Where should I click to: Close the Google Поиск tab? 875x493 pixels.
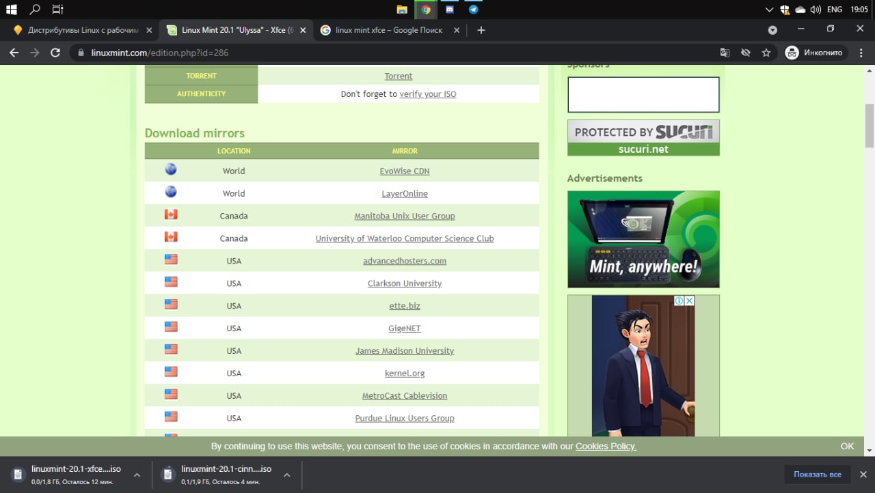click(x=456, y=30)
